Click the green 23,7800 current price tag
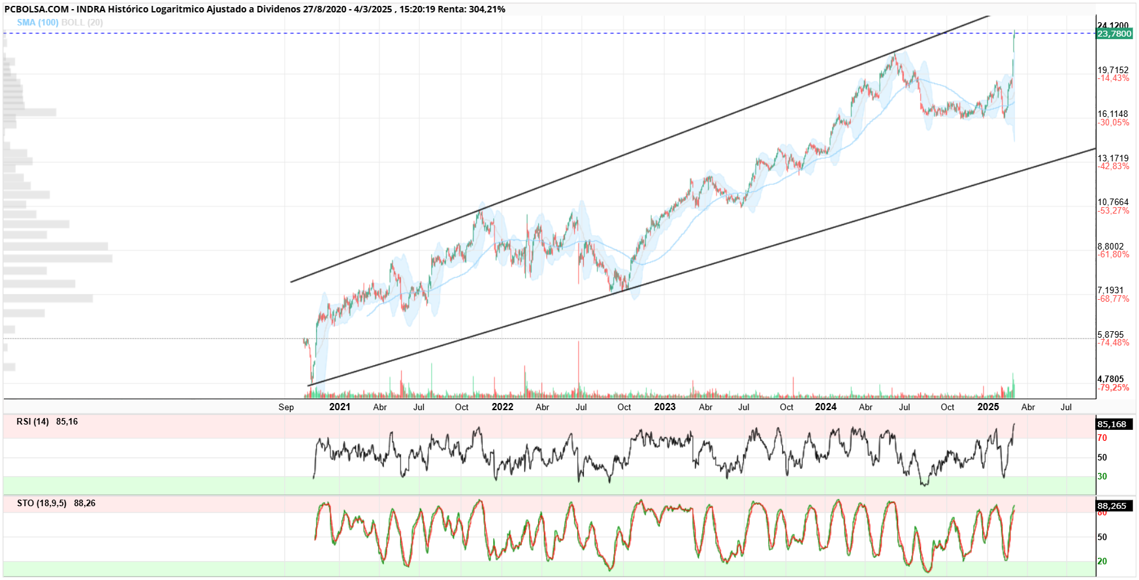 pos(1114,33)
